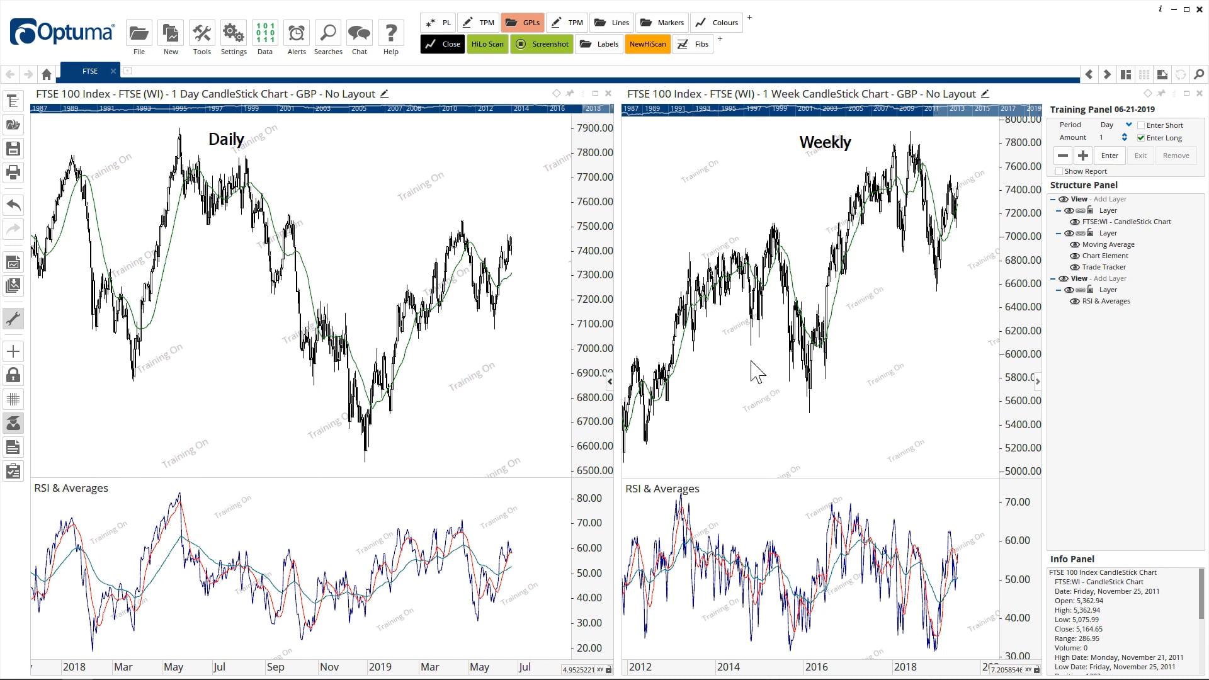The width and height of the screenshot is (1209, 680).
Task: Check the Enter Short checkbox
Action: [1141, 125]
